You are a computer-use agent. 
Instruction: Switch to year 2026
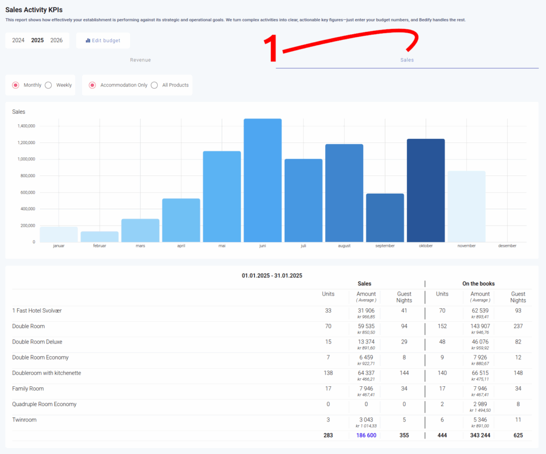[x=57, y=41]
